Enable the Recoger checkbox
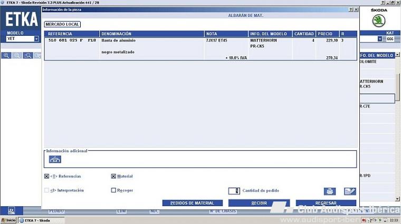This screenshot has height=224, width=401. [x=113, y=190]
